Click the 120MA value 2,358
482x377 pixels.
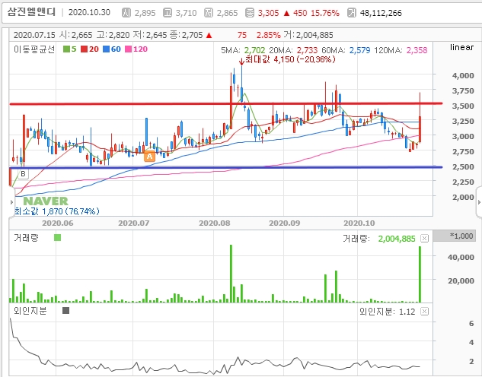417,50
